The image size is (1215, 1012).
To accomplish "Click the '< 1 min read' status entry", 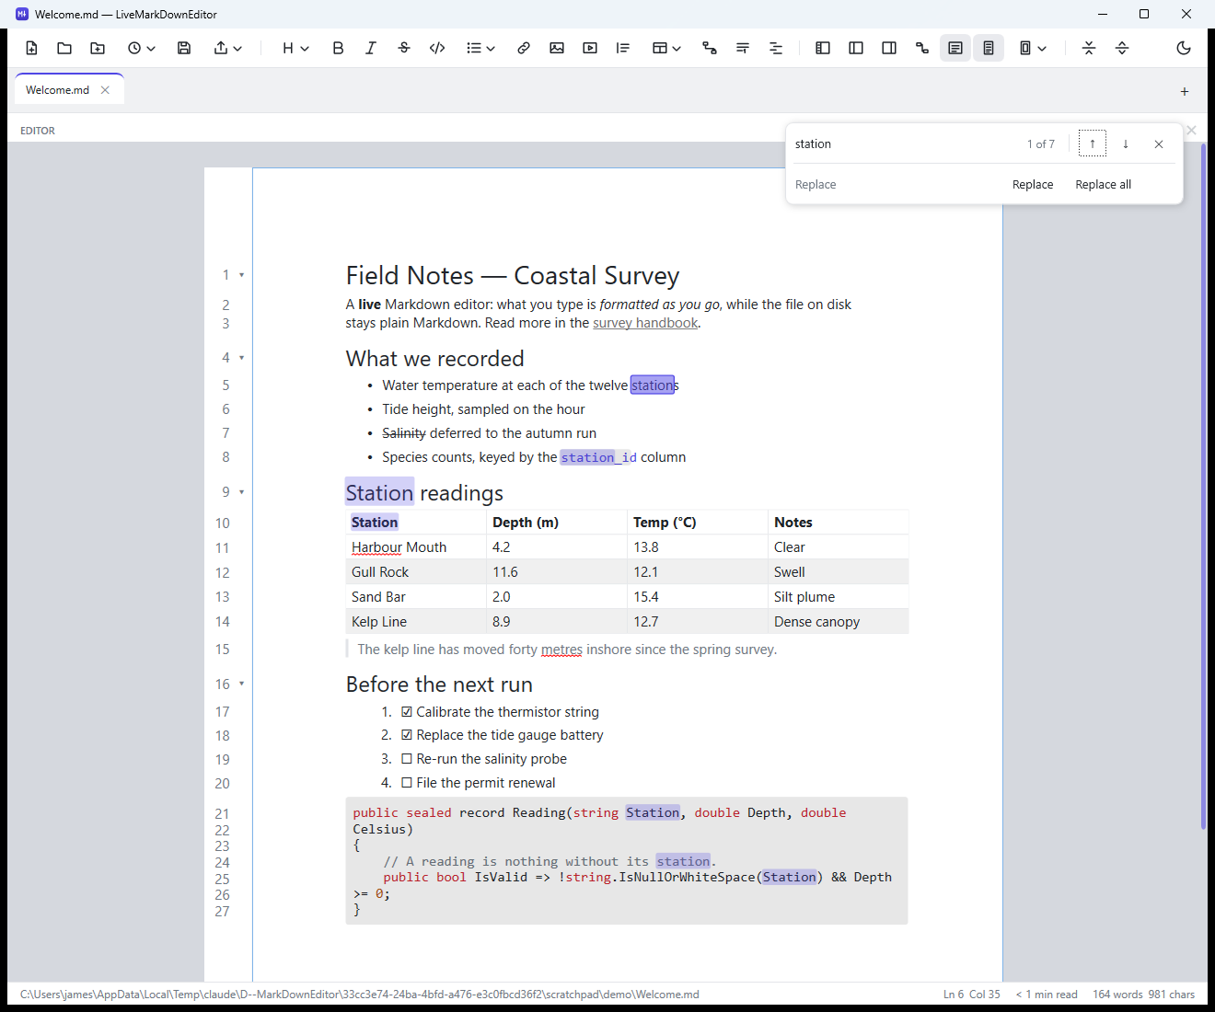I will coord(1047,995).
